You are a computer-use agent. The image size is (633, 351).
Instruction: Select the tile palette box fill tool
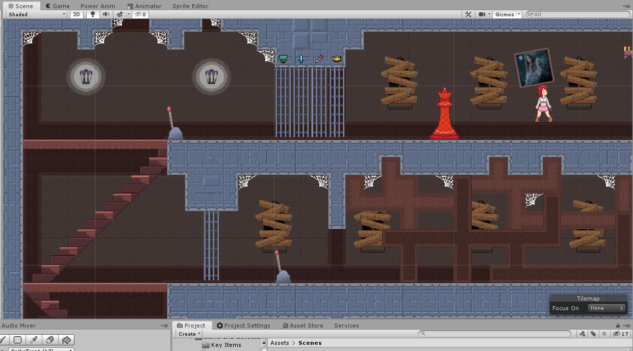pyautogui.click(x=17, y=340)
